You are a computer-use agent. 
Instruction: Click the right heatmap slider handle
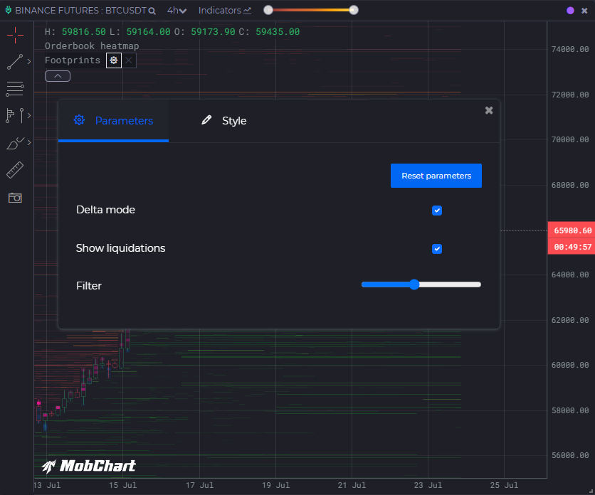coord(354,10)
